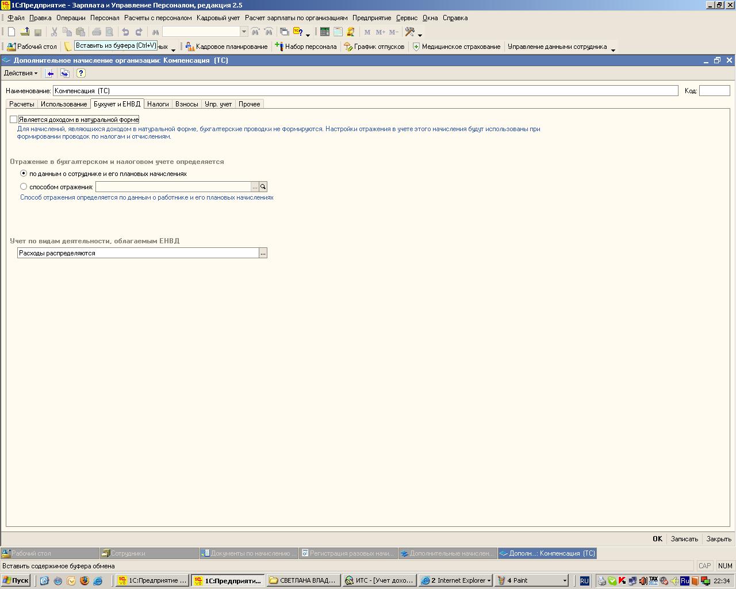Screen dimensions: 736x589
Task: Click the Undo arrow icon
Action: 125,32
